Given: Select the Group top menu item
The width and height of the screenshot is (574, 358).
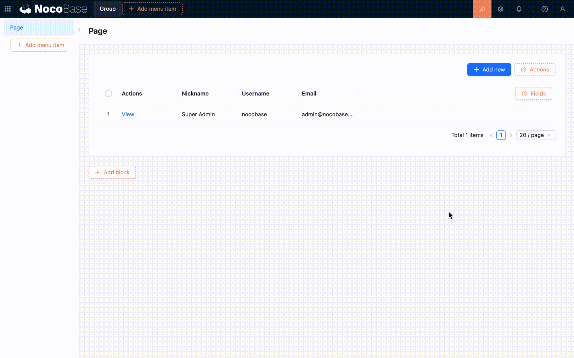Looking at the screenshot, I should tap(108, 9).
